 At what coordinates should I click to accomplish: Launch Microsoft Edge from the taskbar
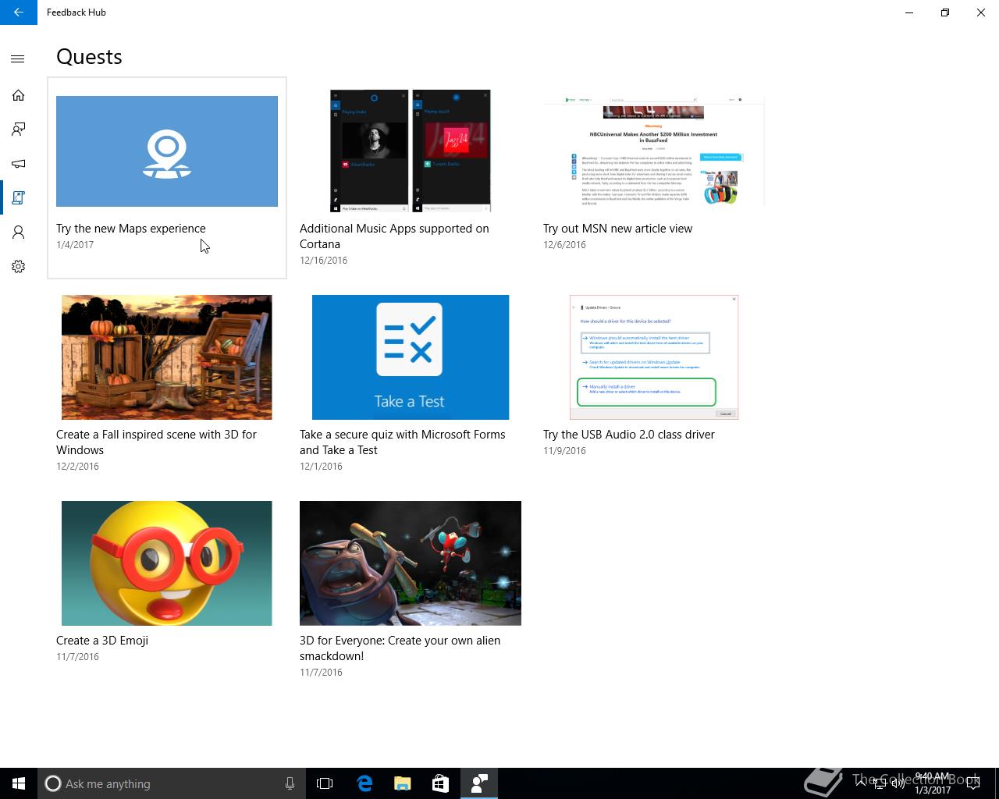pyautogui.click(x=364, y=783)
